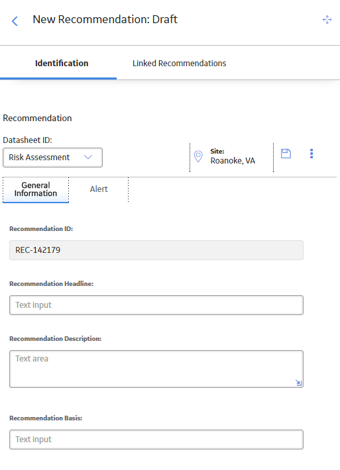340x470 pixels.
Task: Select the General Information tab
Action: tap(36, 189)
